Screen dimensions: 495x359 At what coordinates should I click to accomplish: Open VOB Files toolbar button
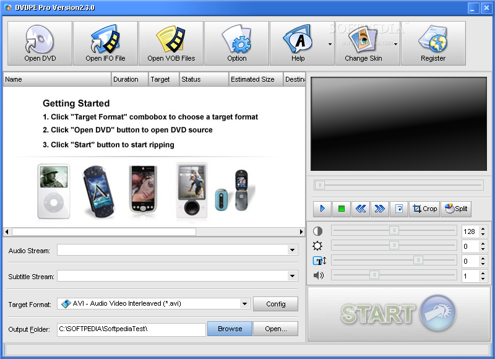point(171,43)
